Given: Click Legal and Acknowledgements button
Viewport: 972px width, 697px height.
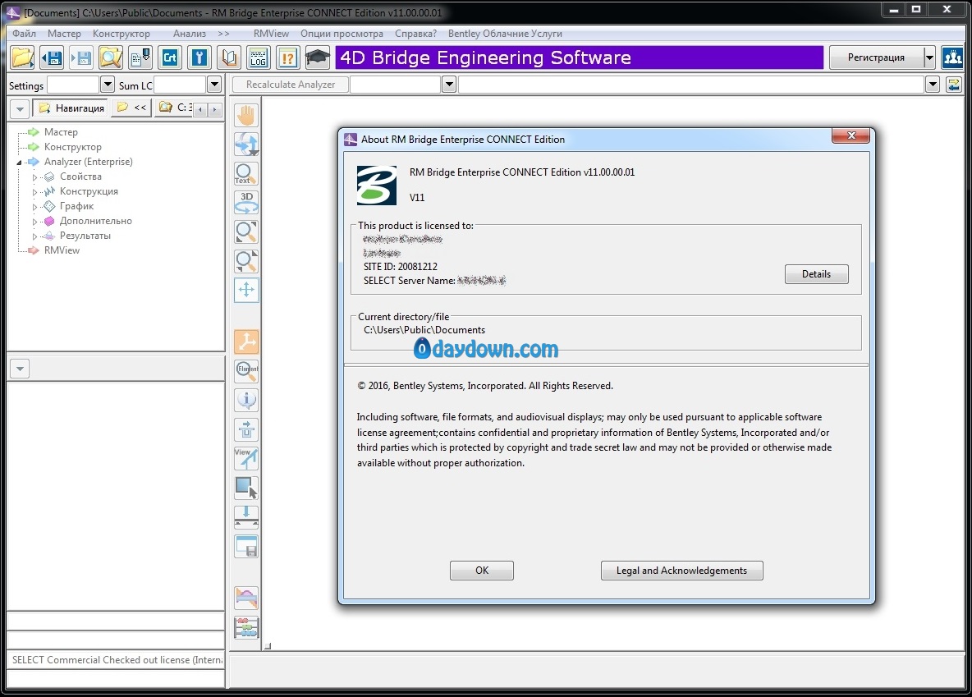Looking at the screenshot, I should pyautogui.click(x=682, y=571).
